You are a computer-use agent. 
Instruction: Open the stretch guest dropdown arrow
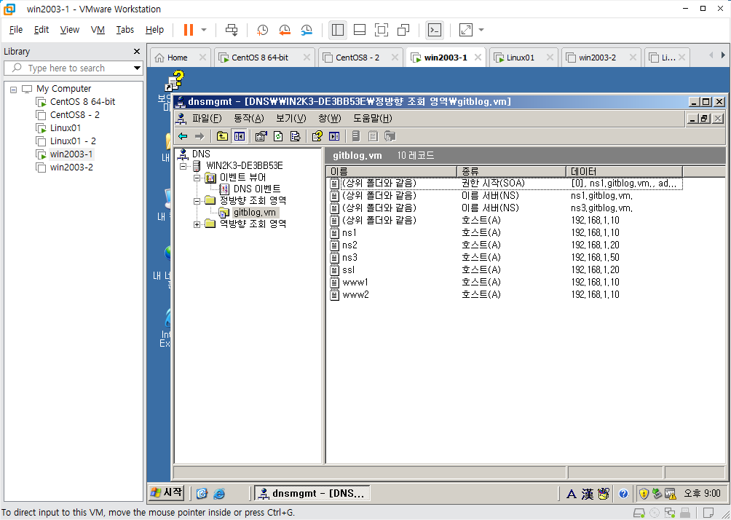[x=481, y=30]
